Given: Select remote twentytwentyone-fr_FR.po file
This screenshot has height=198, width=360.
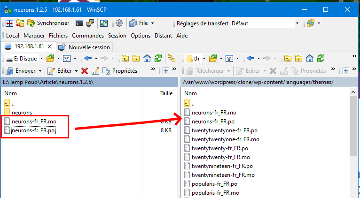Looking at the screenshot, I should [225, 130].
